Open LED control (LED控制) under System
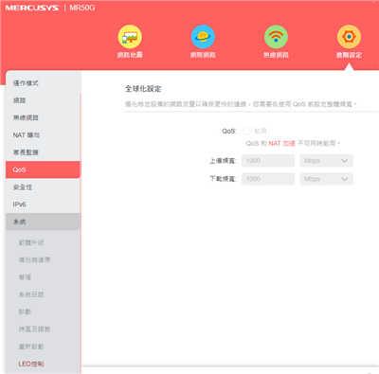The width and height of the screenshot is (379, 374). [31, 364]
